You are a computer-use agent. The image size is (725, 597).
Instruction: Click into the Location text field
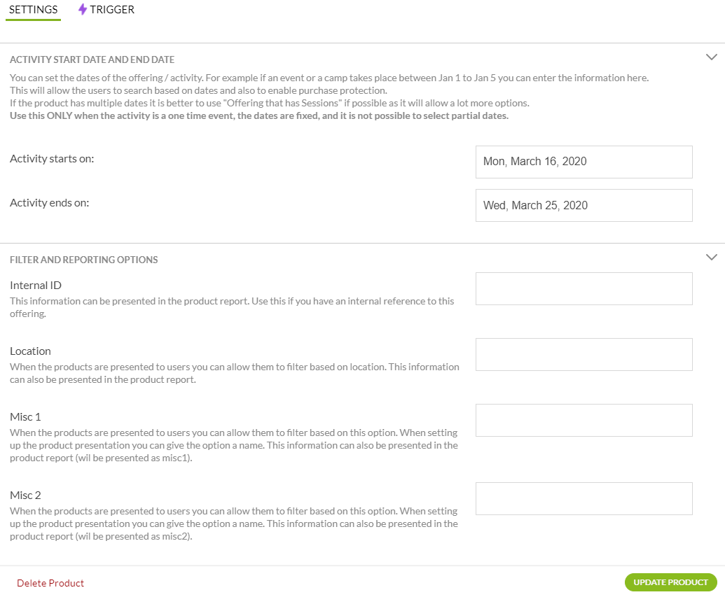coord(584,354)
